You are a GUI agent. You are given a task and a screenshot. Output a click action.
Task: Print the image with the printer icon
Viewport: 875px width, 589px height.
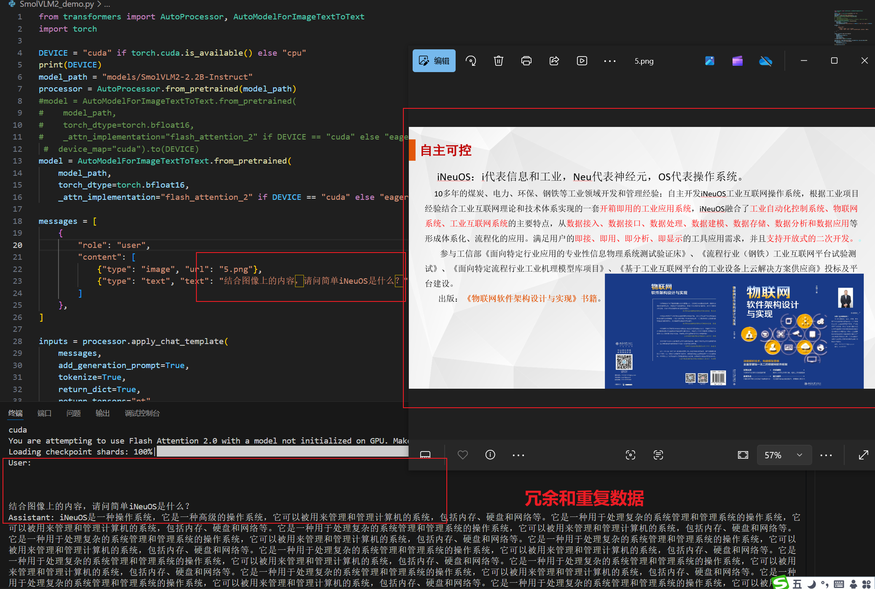click(526, 61)
